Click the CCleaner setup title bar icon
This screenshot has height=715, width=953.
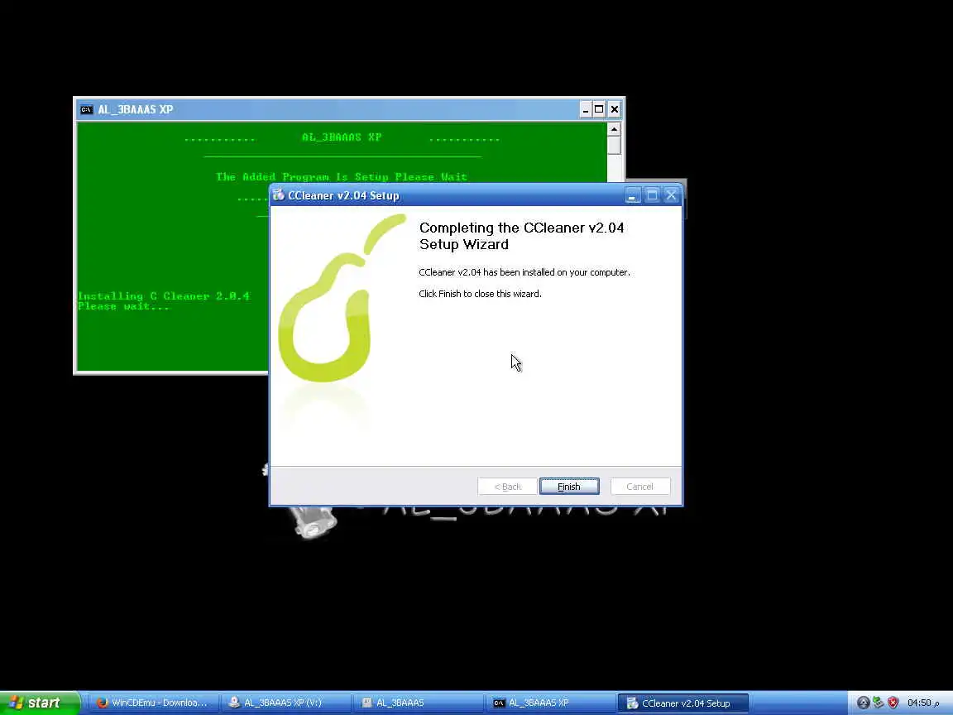[278, 195]
